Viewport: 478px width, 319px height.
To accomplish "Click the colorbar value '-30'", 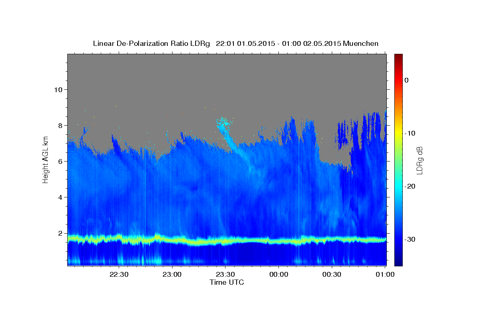I will (410, 239).
